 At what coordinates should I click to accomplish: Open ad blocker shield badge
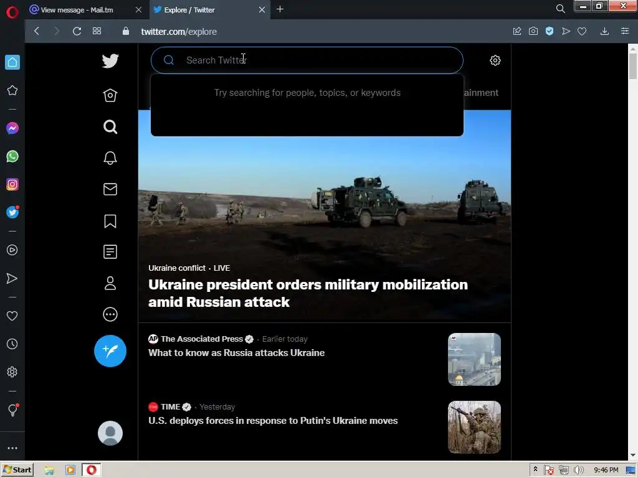(550, 31)
